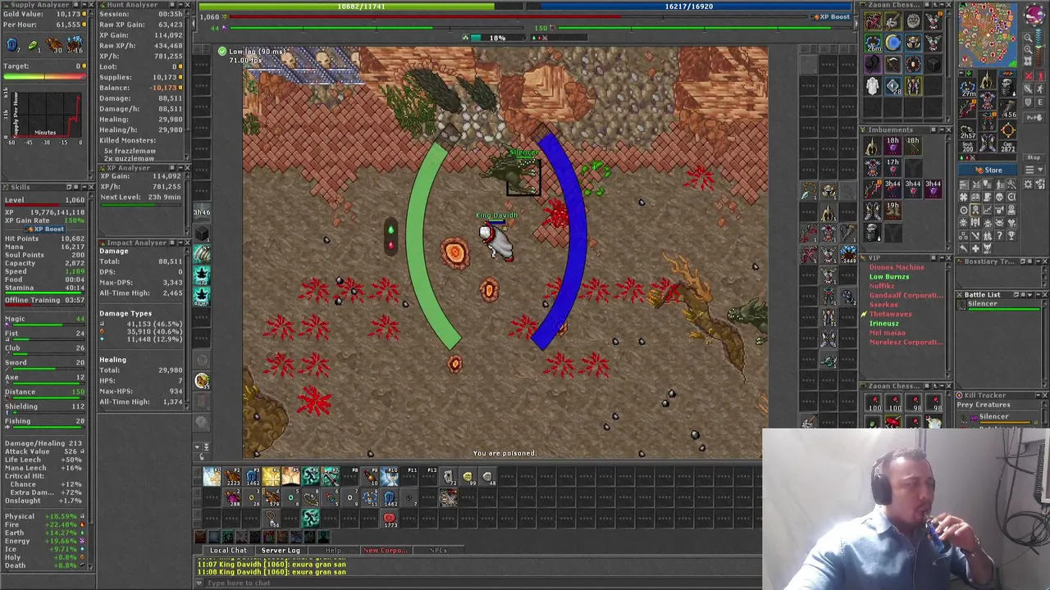Screen dimensions: 1050x590
Task: Click the XP Boost button in Skills panel
Action: click(43, 229)
